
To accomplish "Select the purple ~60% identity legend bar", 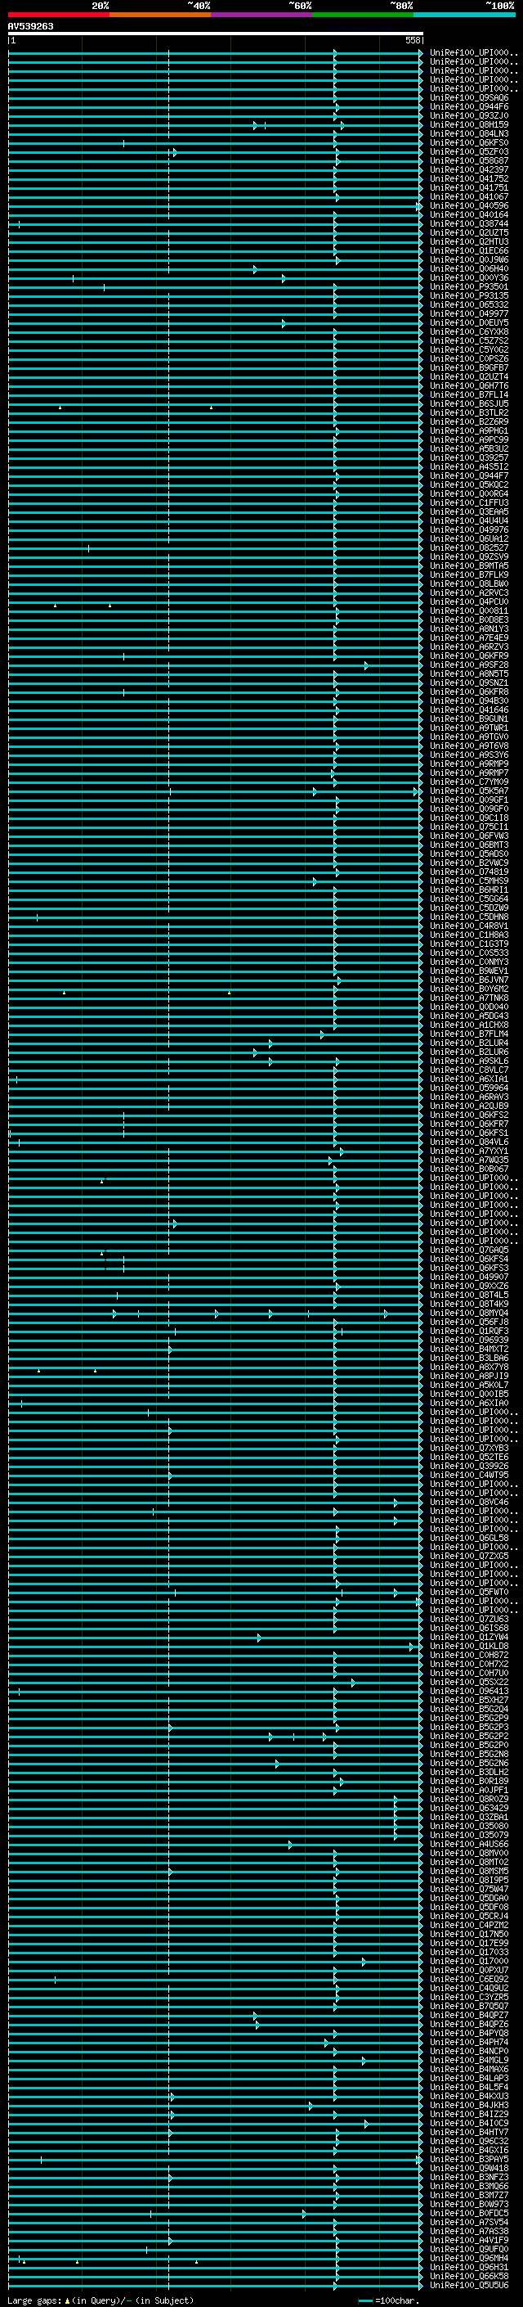I will tap(262, 15).
